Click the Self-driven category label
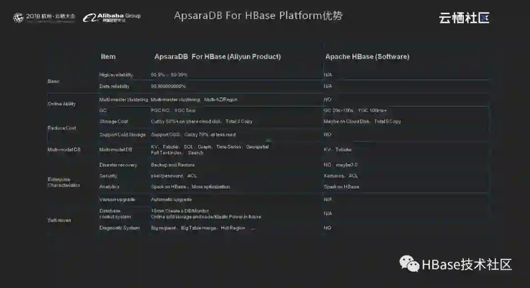 [x=59, y=220]
